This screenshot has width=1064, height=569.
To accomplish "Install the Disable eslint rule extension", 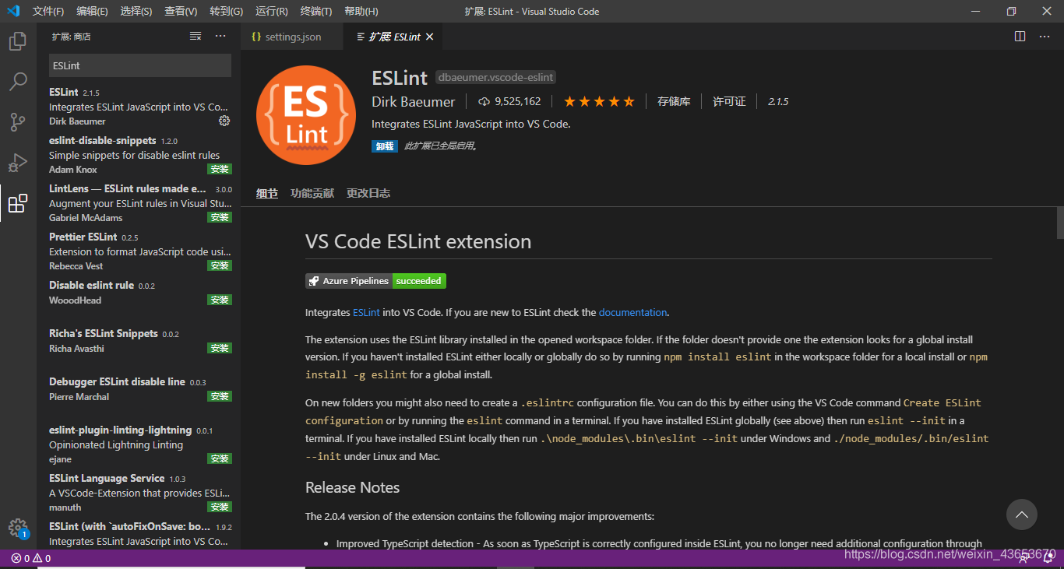I will (x=220, y=300).
